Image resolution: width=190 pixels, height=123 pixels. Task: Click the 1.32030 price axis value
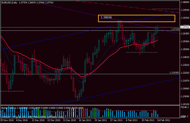[x=185, y=73]
